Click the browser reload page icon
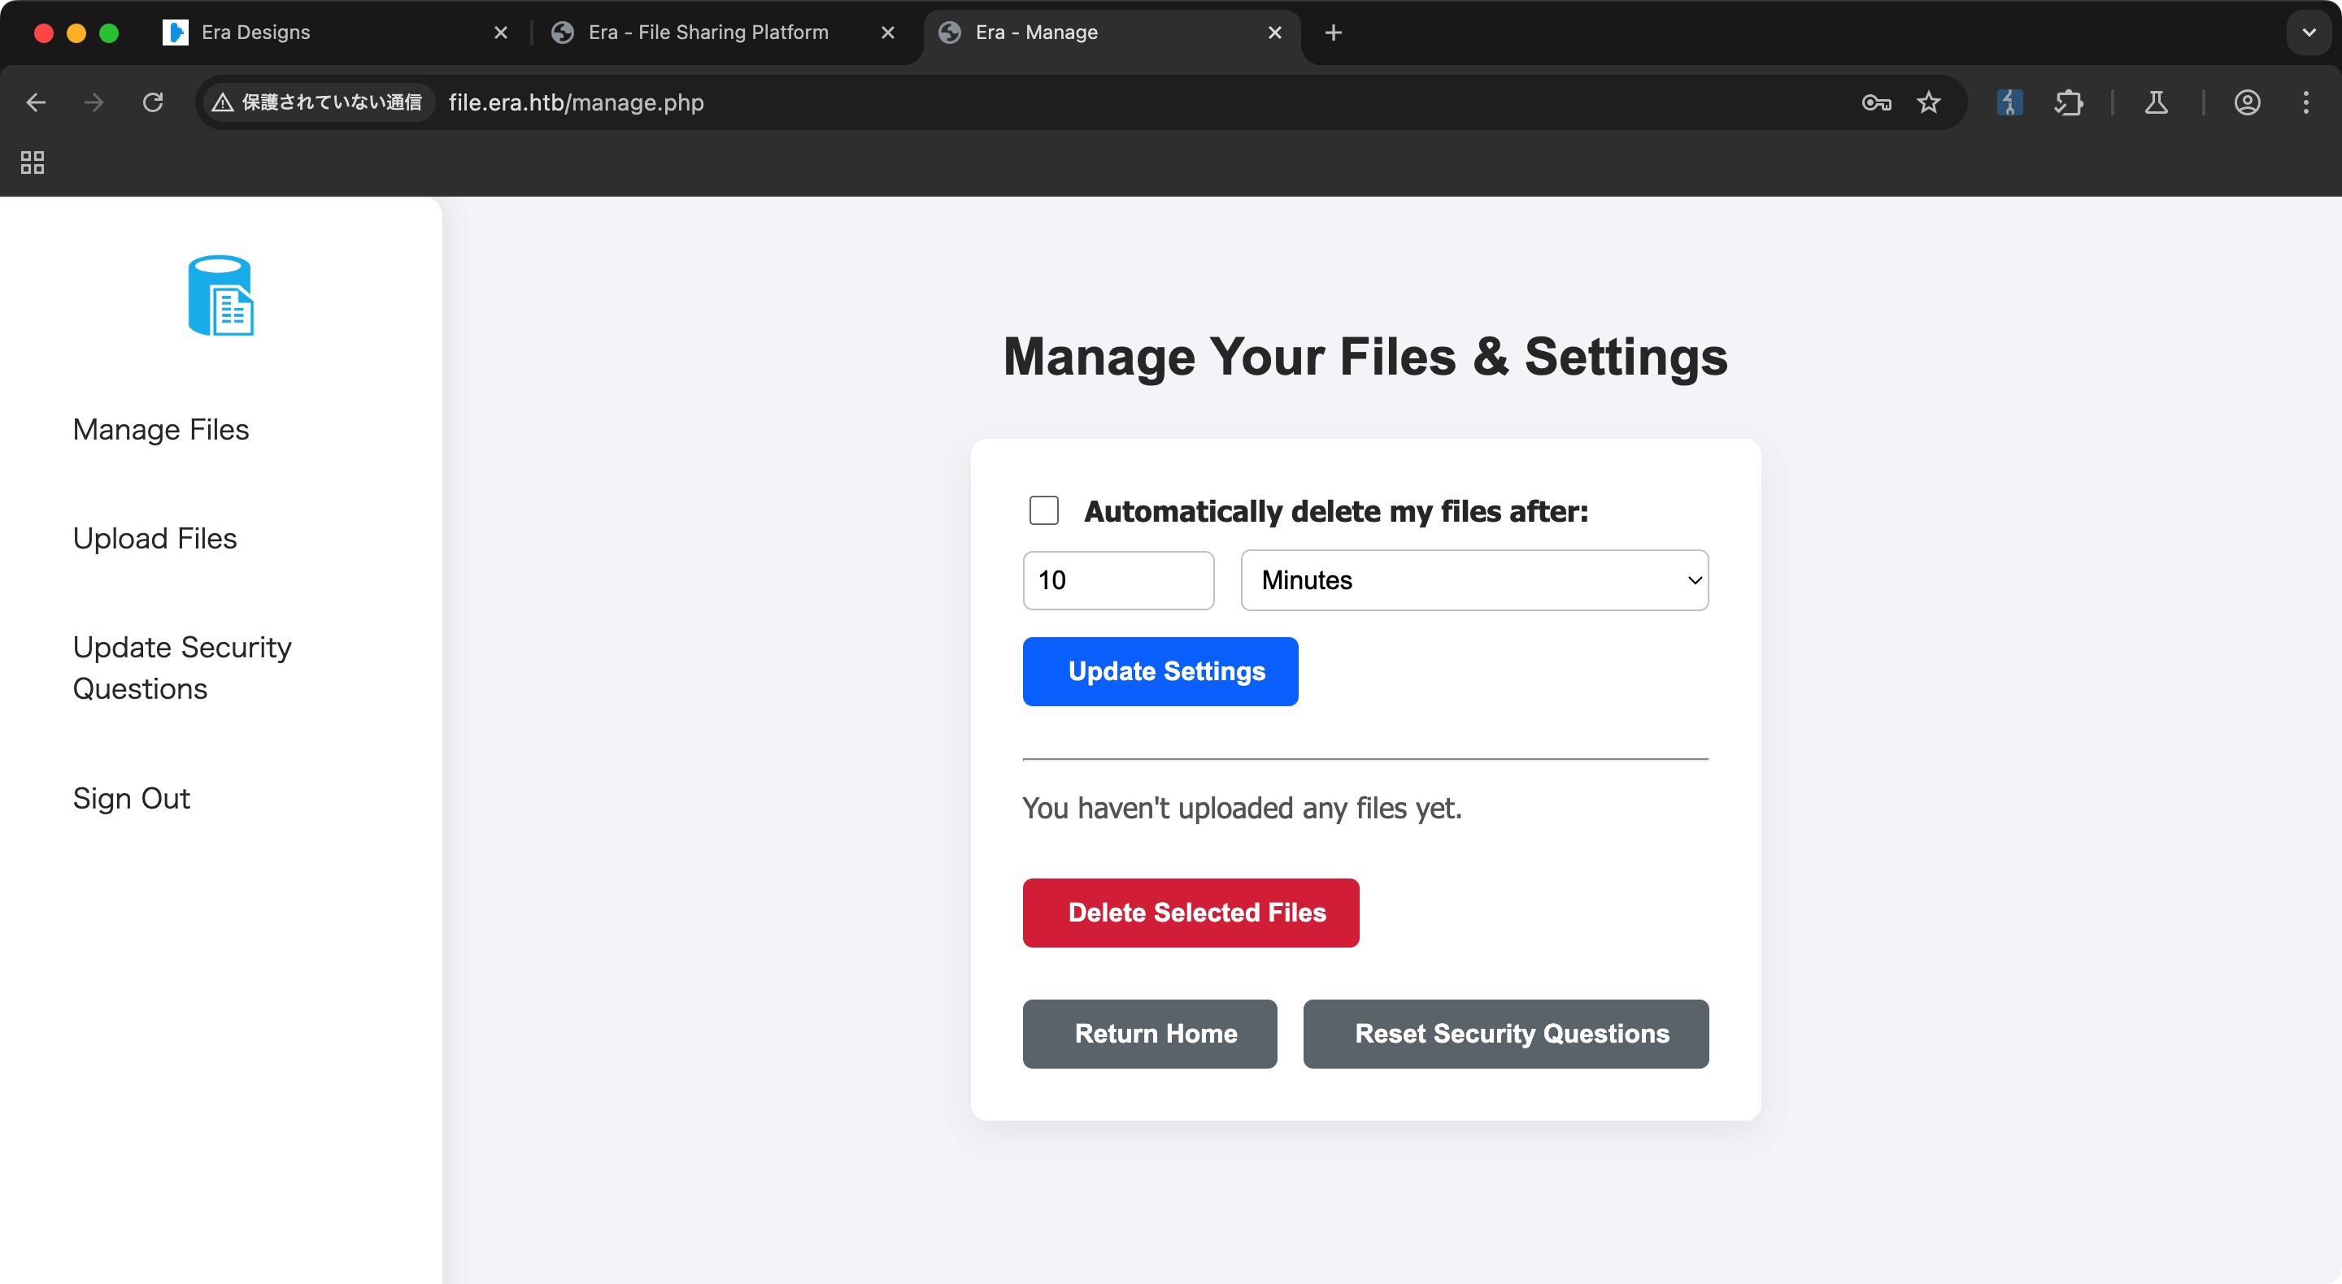This screenshot has height=1284, width=2342. click(153, 102)
